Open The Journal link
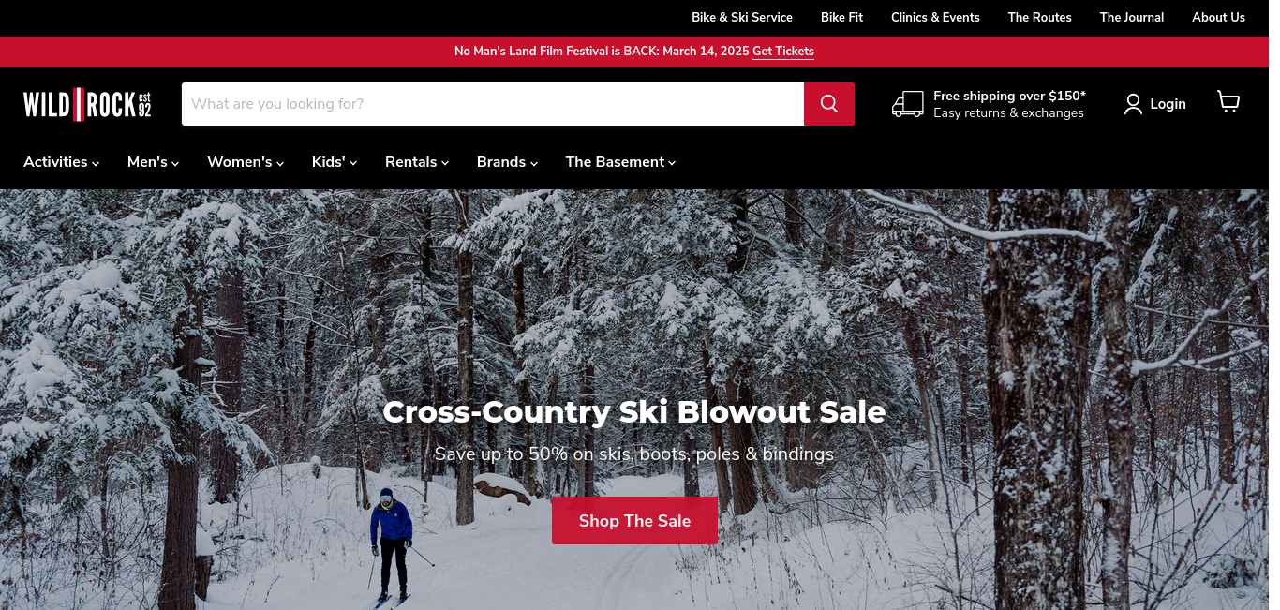 tap(1132, 18)
